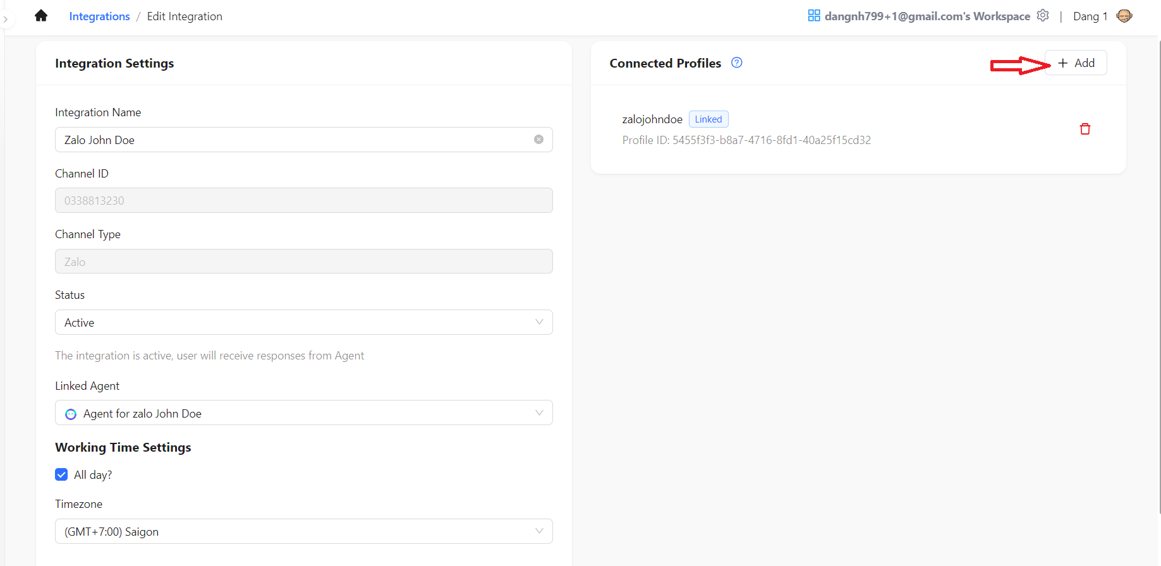Open the Linked Agent dropdown
This screenshot has width=1161, height=566.
303,413
